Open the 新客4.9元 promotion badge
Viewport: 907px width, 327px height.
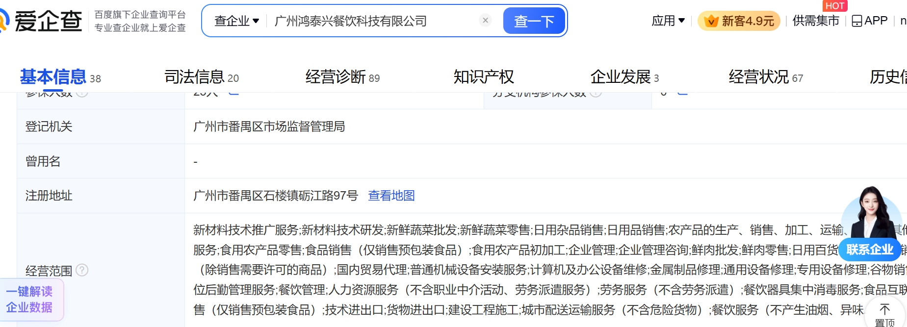(x=739, y=21)
